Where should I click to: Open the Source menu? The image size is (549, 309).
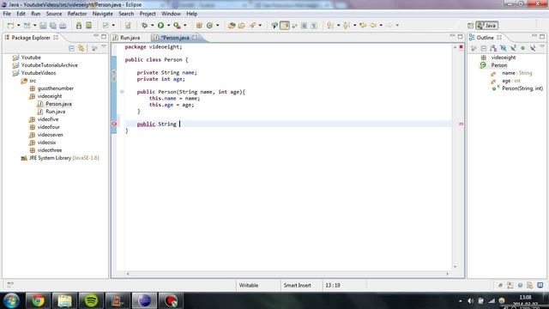[x=53, y=14]
